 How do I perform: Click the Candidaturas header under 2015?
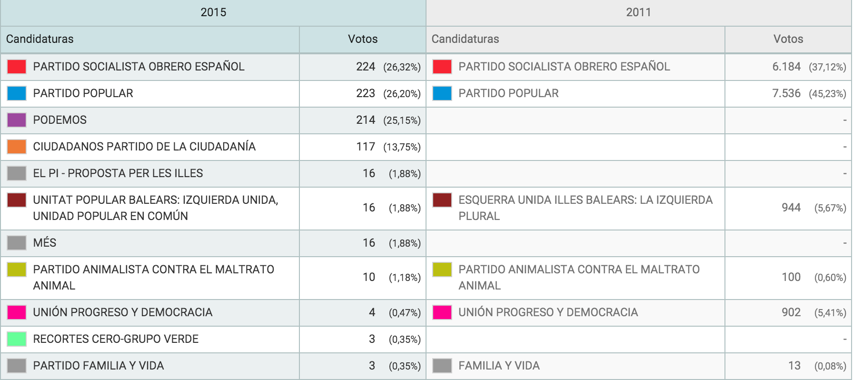(x=40, y=39)
